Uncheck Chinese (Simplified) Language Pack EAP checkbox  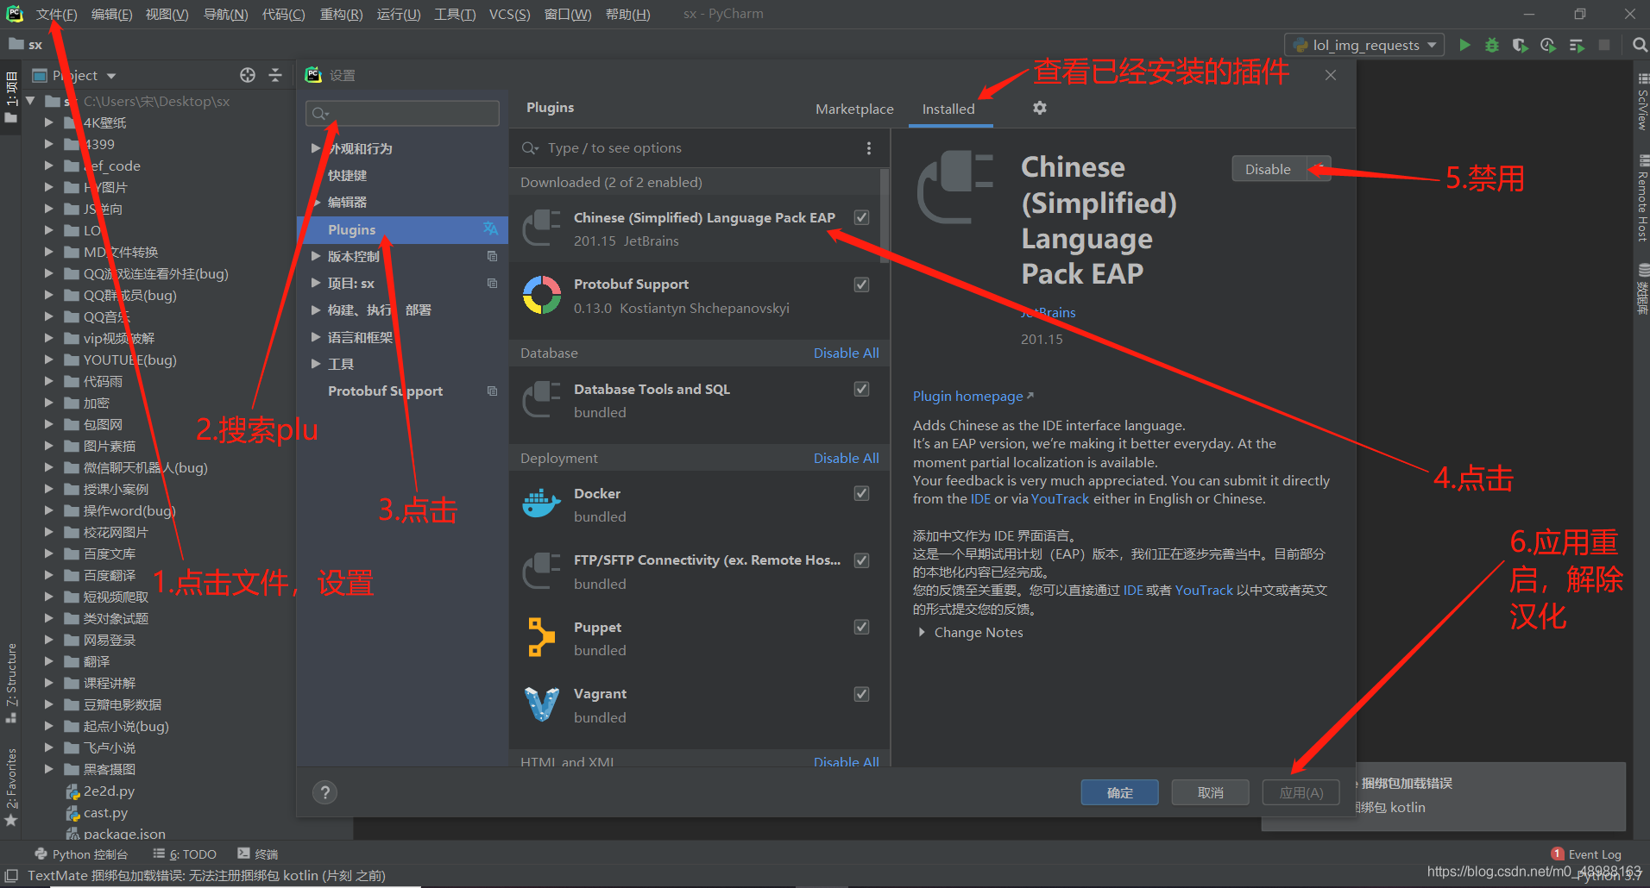(x=861, y=217)
